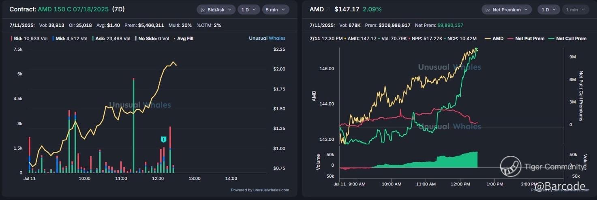Open the Net Premium chart type dropdown
Viewport: 597px width, 200px height.
tap(507, 10)
